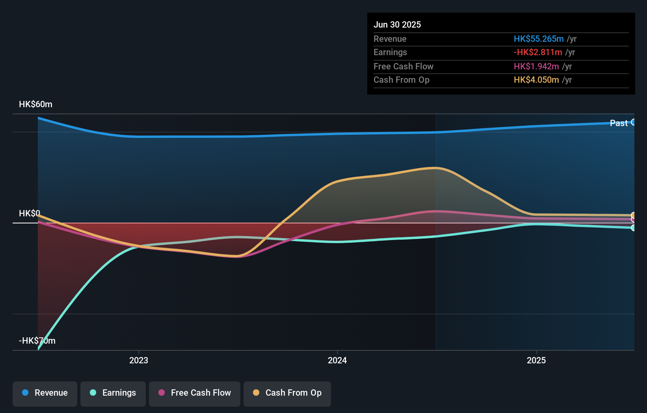
Task: Click the Free Cash Flow label in tooltip
Action: (403, 66)
